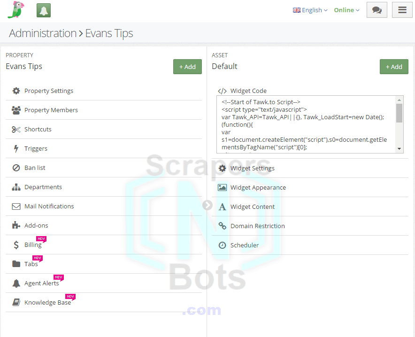This screenshot has height=337, width=415.
Task: Click the arrow divider between panels
Action: pos(207,205)
